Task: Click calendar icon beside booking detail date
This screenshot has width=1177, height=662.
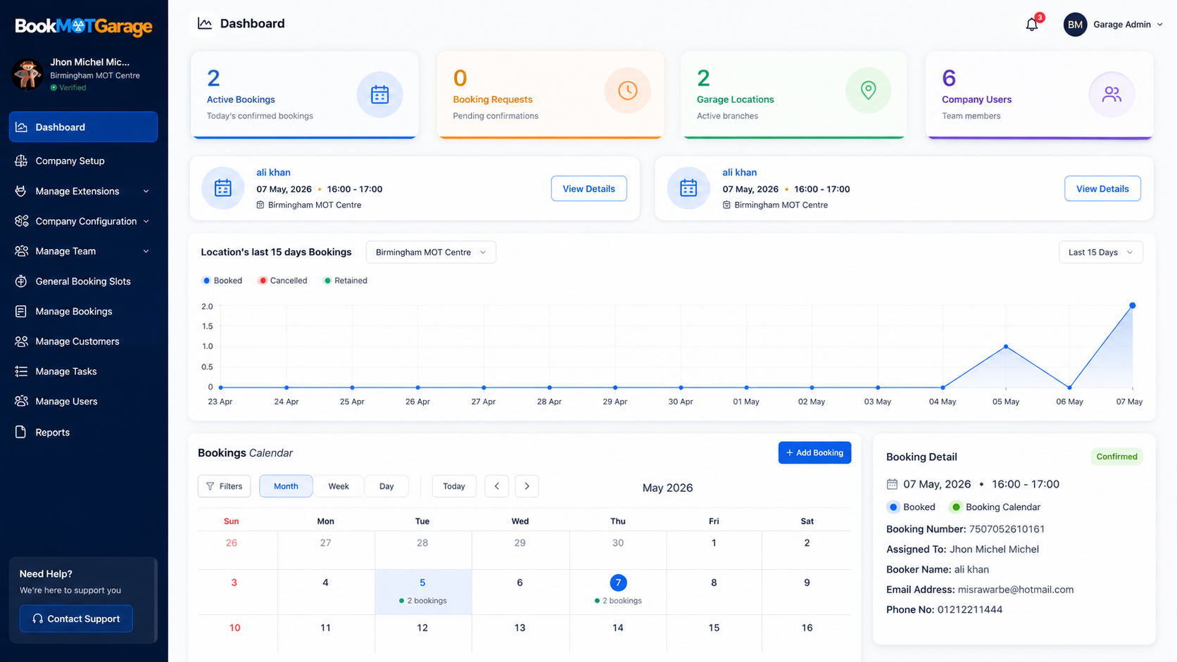Action: (892, 484)
